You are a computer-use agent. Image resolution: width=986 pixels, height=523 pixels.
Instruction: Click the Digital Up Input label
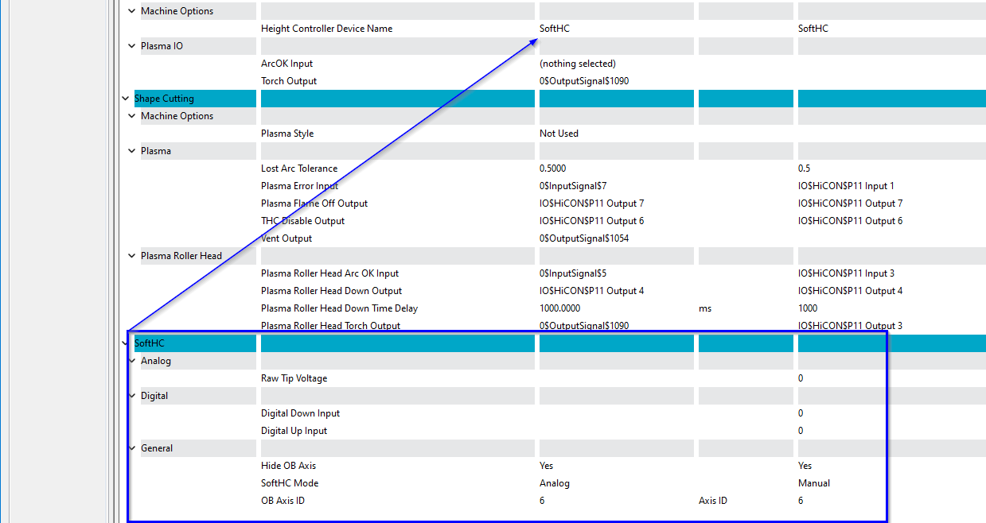pos(294,431)
